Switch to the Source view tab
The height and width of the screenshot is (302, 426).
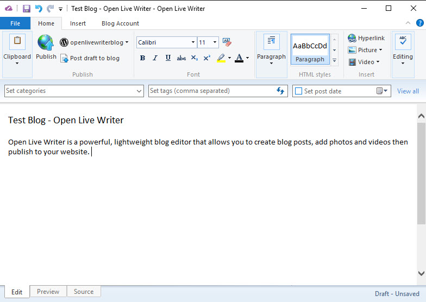tap(84, 291)
